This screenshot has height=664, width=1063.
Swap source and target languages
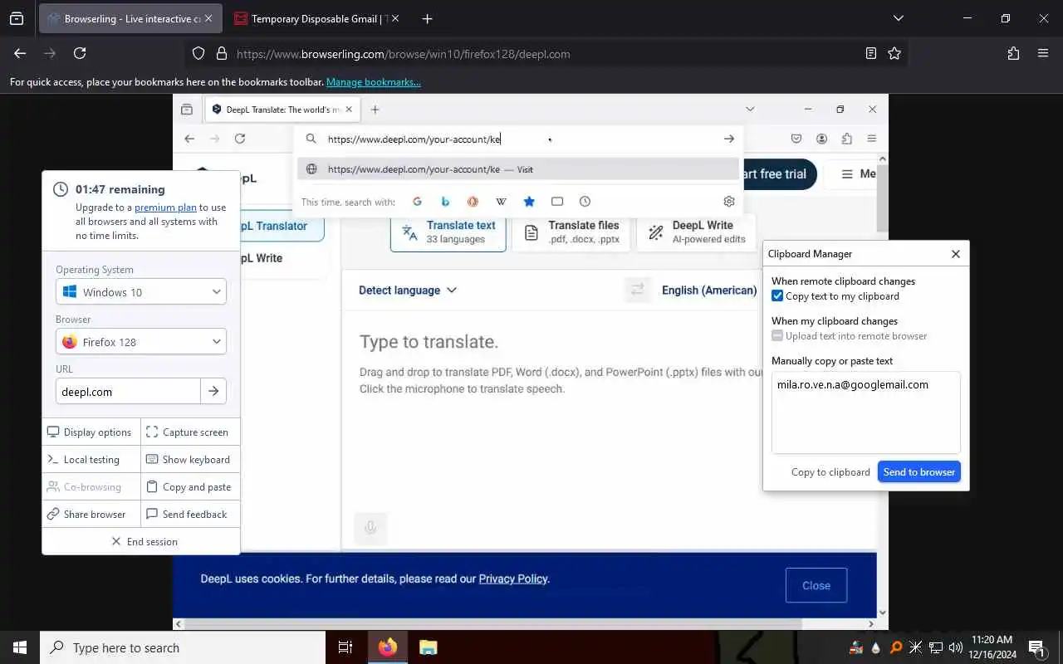point(638,290)
